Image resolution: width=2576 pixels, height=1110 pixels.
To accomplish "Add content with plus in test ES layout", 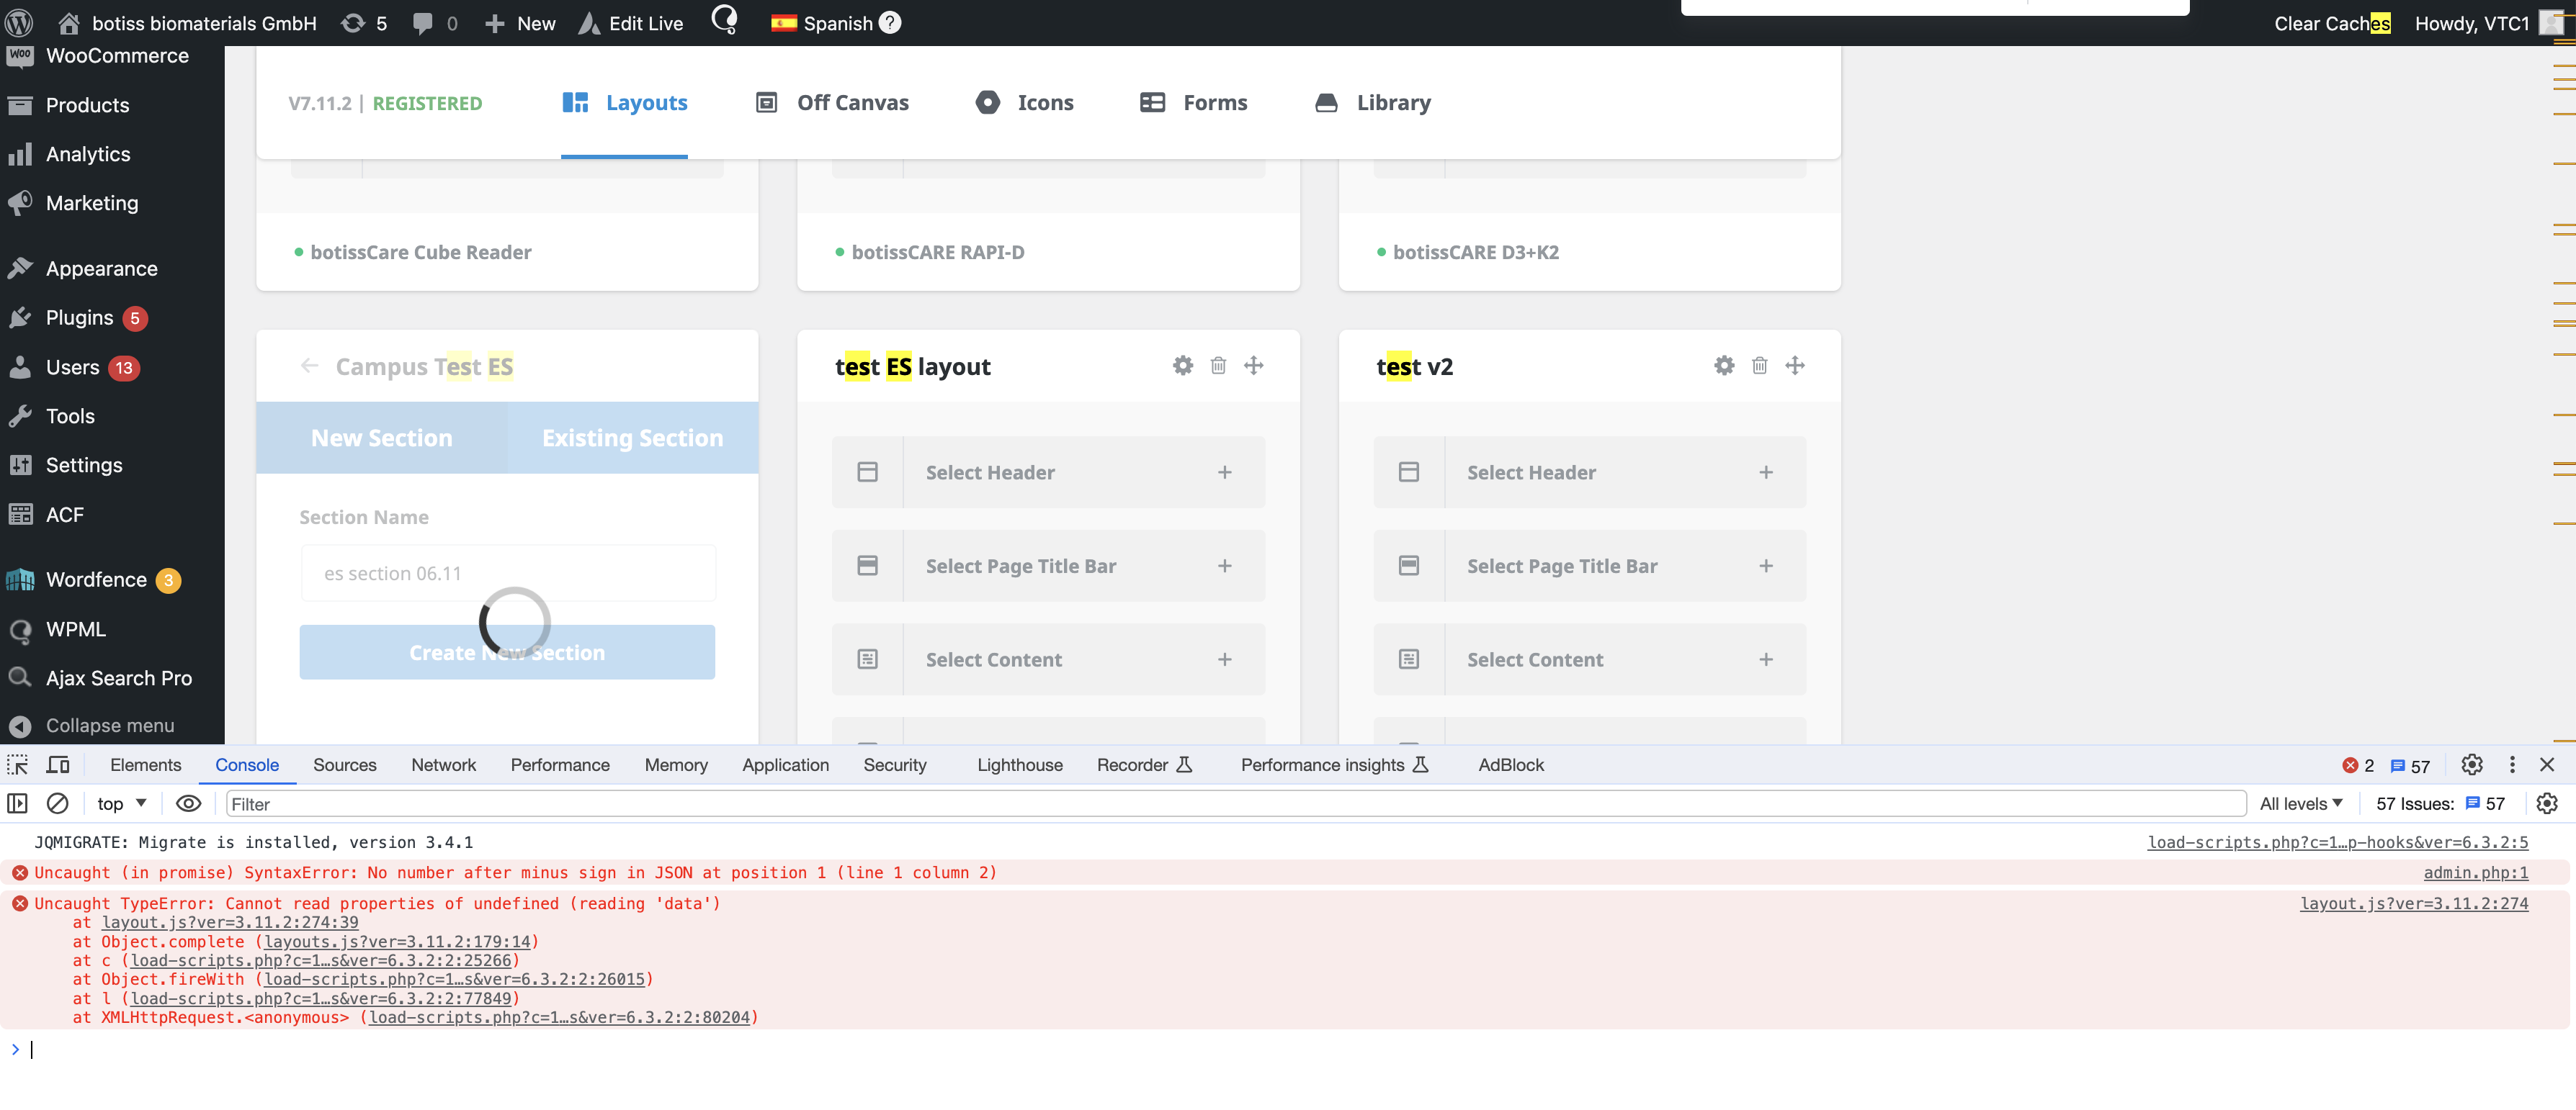I will click(1224, 659).
